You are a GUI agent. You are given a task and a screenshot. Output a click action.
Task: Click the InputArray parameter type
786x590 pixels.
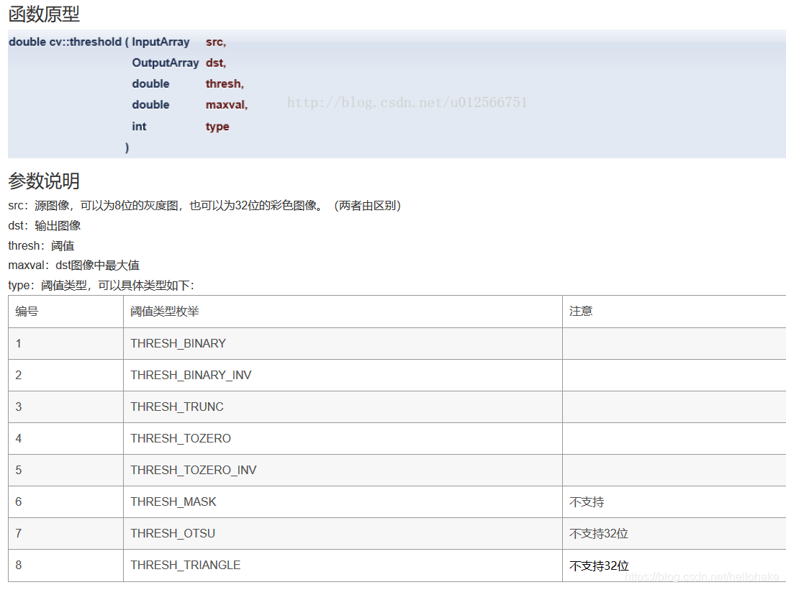pyautogui.click(x=161, y=42)
